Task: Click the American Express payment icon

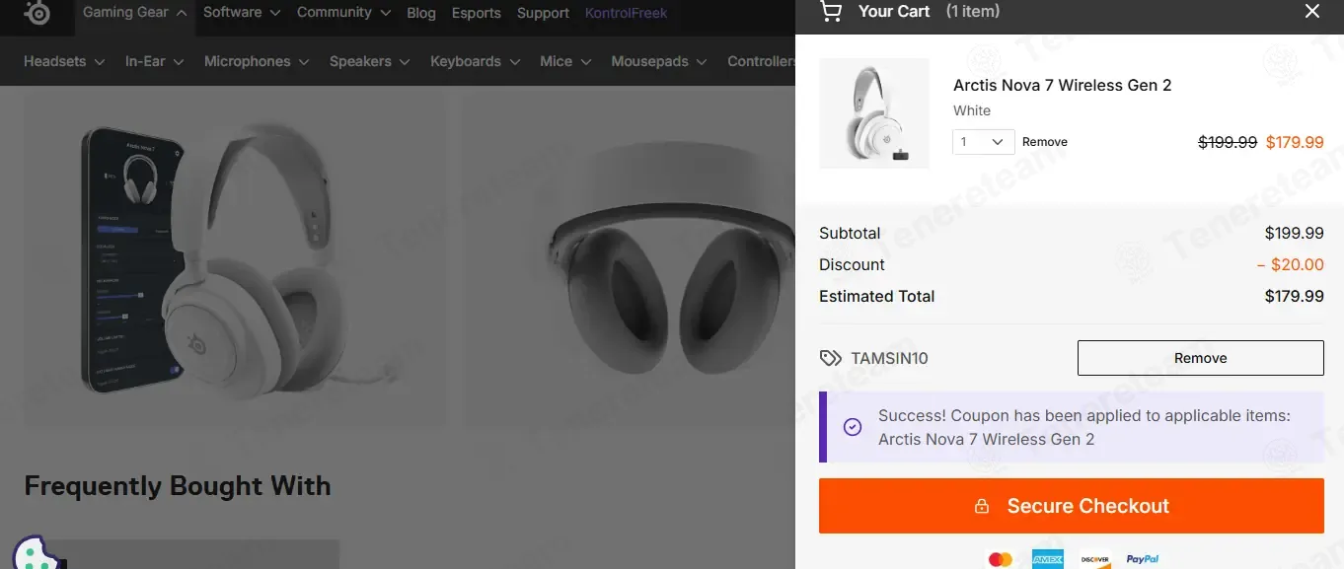Action: pos(1048,559)
